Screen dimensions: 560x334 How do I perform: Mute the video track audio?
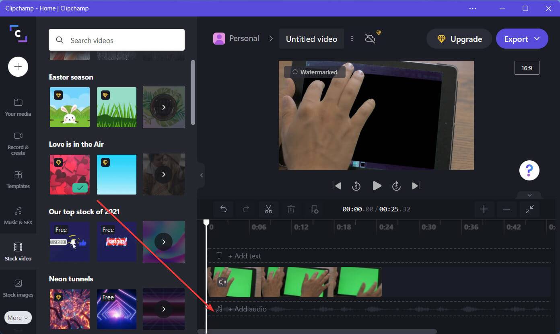tap(222, 282)
